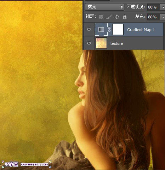The width and height of the screenshot is (165, 170).
Task: Click the Gradient Map adjustment thumbnail
Action: tap(101, 29)
